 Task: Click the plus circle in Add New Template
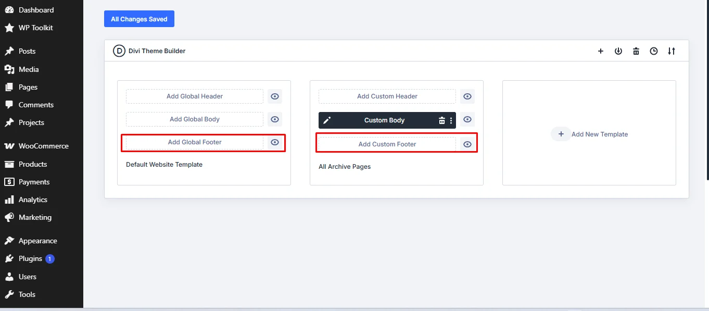[561, 134]
